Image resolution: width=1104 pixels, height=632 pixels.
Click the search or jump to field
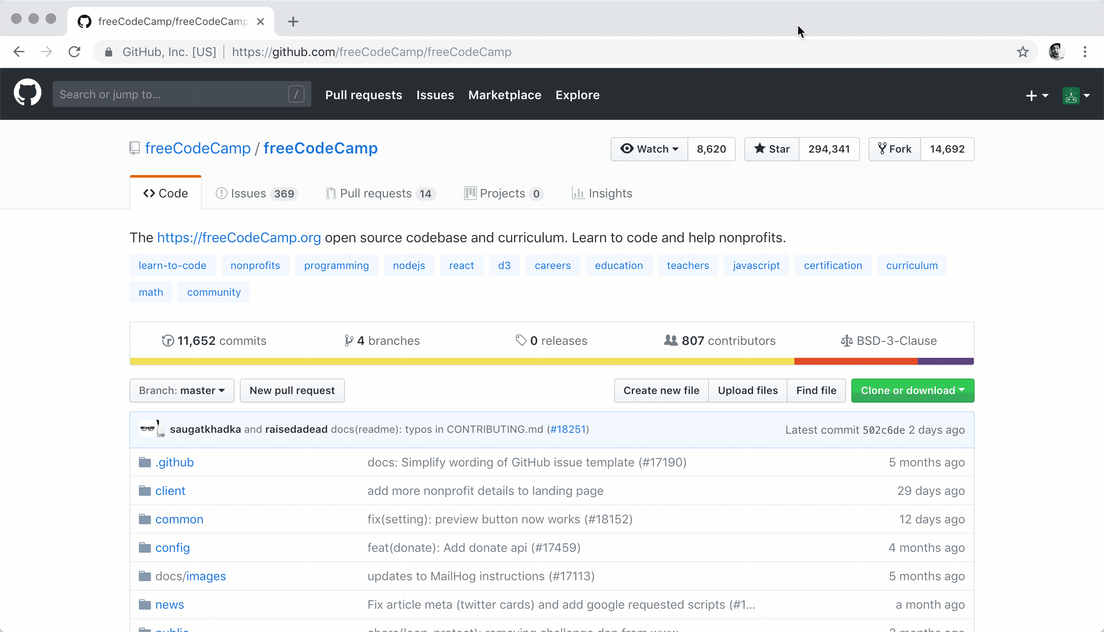(x=174, y=94)
